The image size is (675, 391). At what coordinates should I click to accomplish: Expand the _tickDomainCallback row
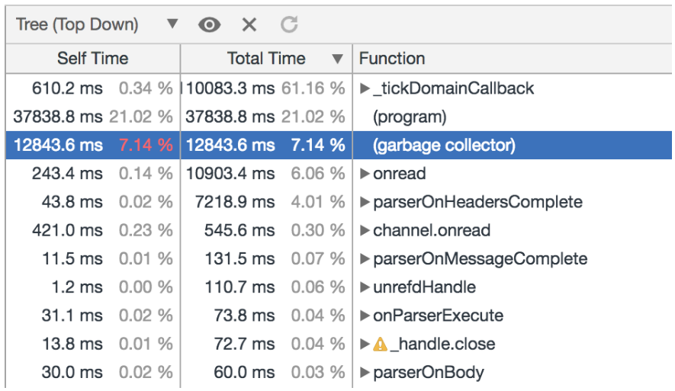coord(365,88)
